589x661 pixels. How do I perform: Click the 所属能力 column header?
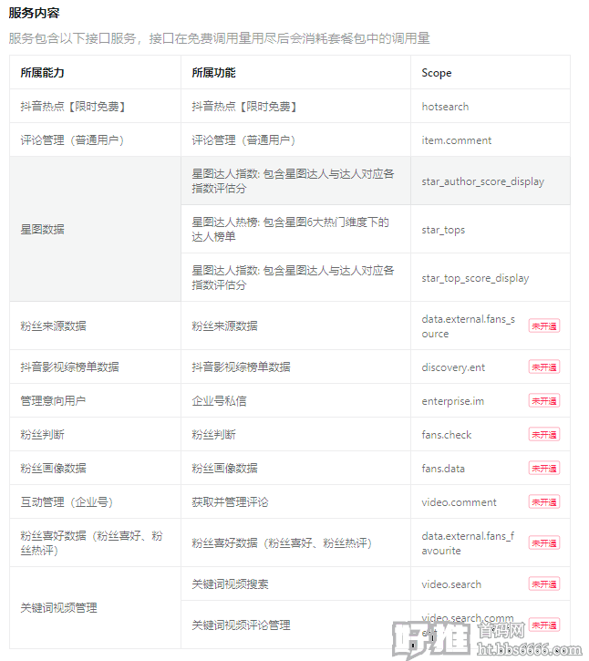pos(42,72)
